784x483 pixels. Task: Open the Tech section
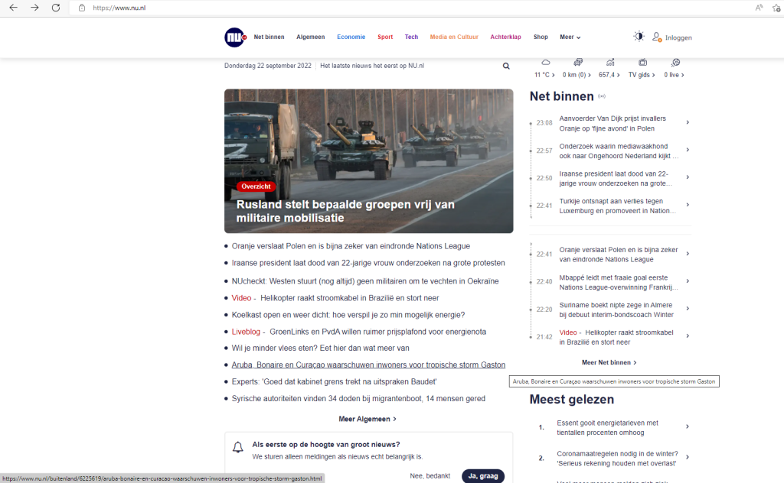coord(411,37)
